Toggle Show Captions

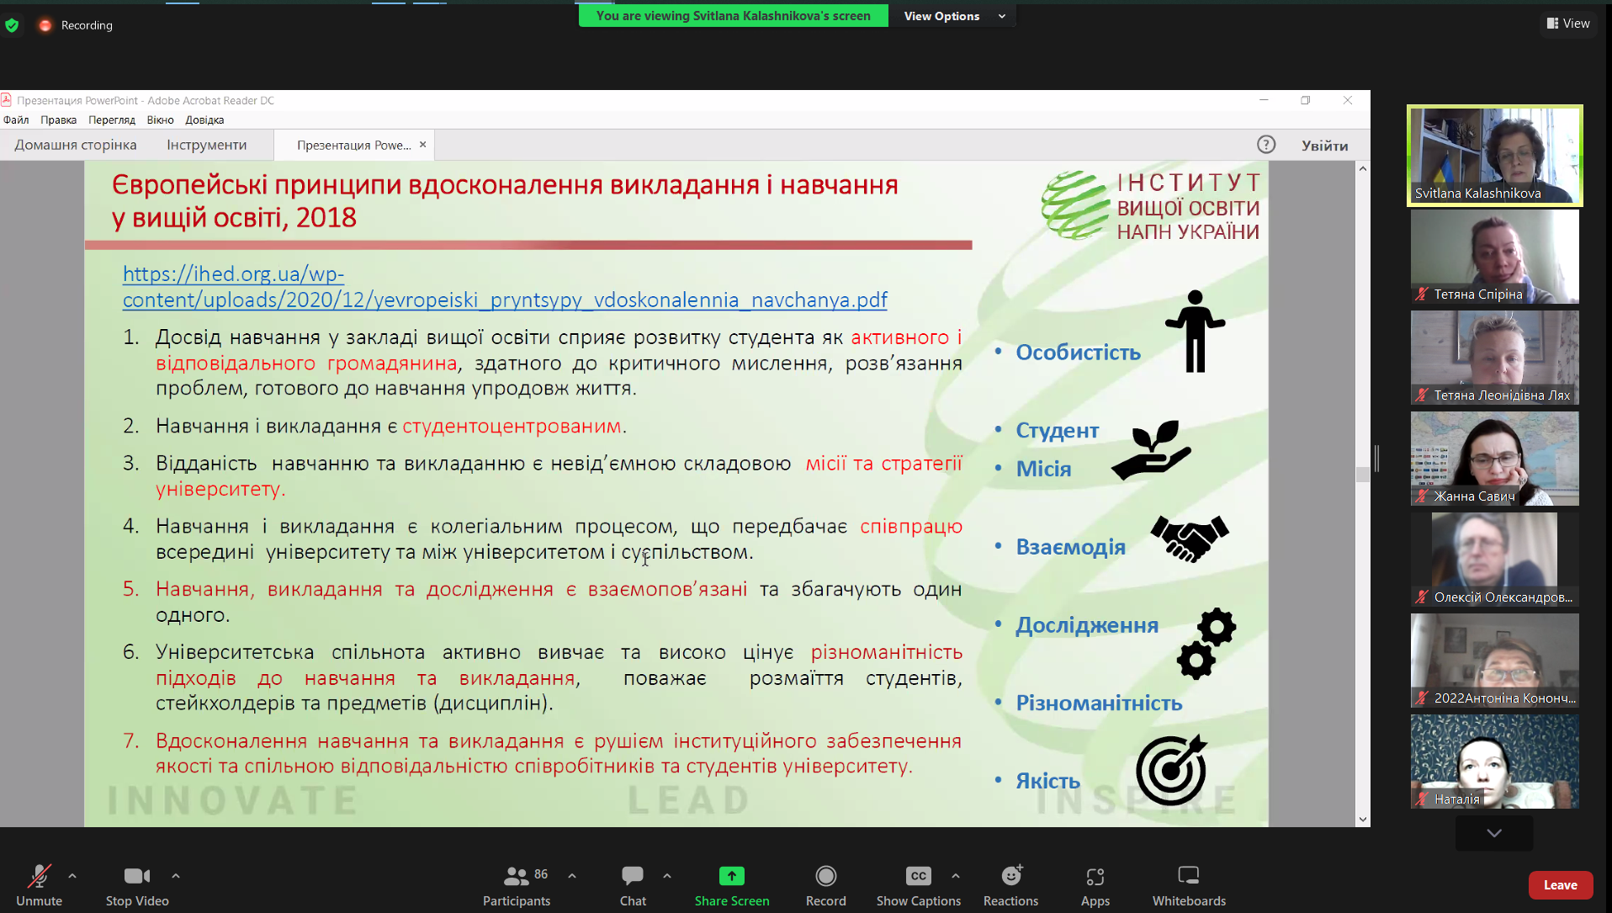pyautogui.click(x=918, y=877)
